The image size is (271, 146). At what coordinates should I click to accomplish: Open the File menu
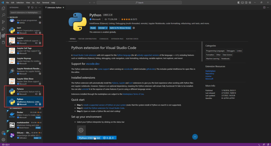click(7, 3)
